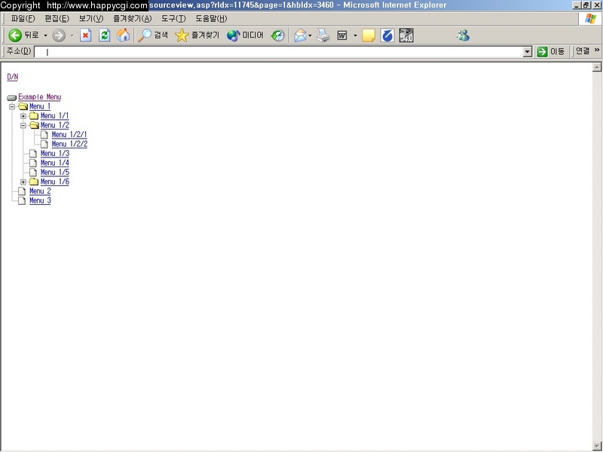Expand the Menu 1/1 tree node
Viewport: 603px width, 452px height.
coord(23,116)
